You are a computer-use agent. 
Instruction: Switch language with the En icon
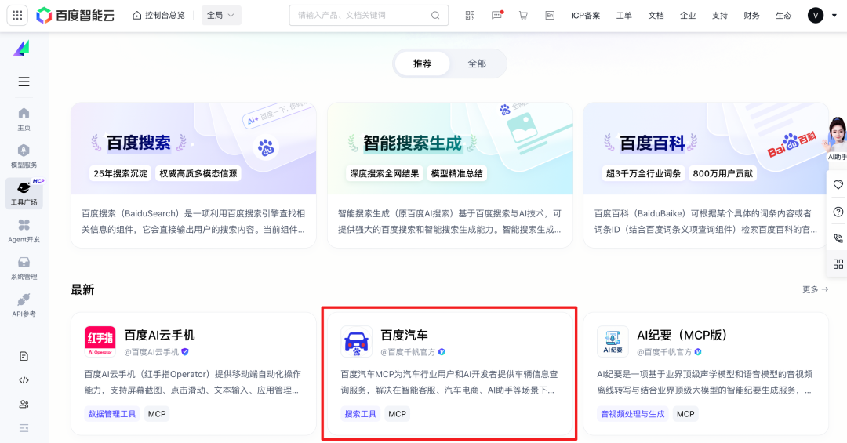(550, 15)
